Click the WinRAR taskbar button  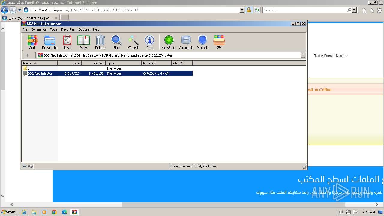(x=75, y=212)
